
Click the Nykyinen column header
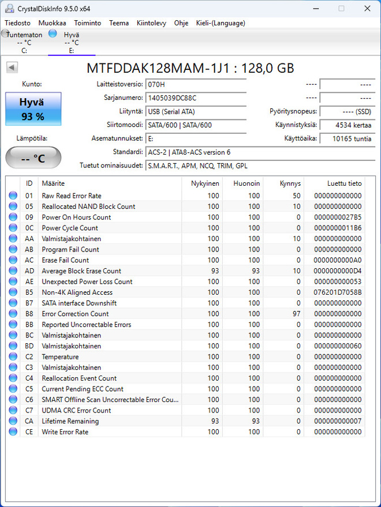[202, 183]
